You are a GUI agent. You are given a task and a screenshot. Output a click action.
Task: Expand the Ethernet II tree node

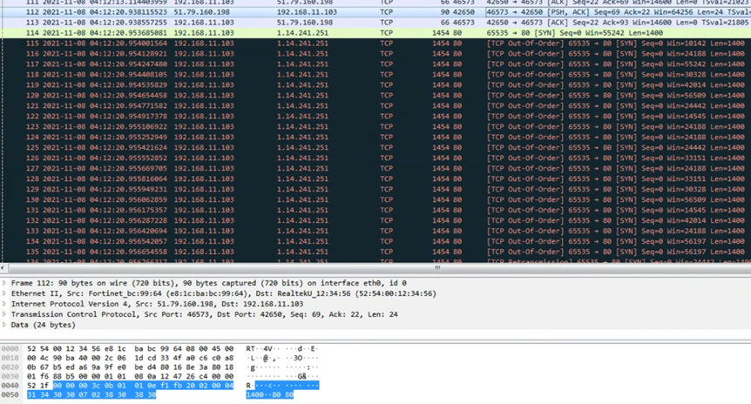tap(4, 293)
